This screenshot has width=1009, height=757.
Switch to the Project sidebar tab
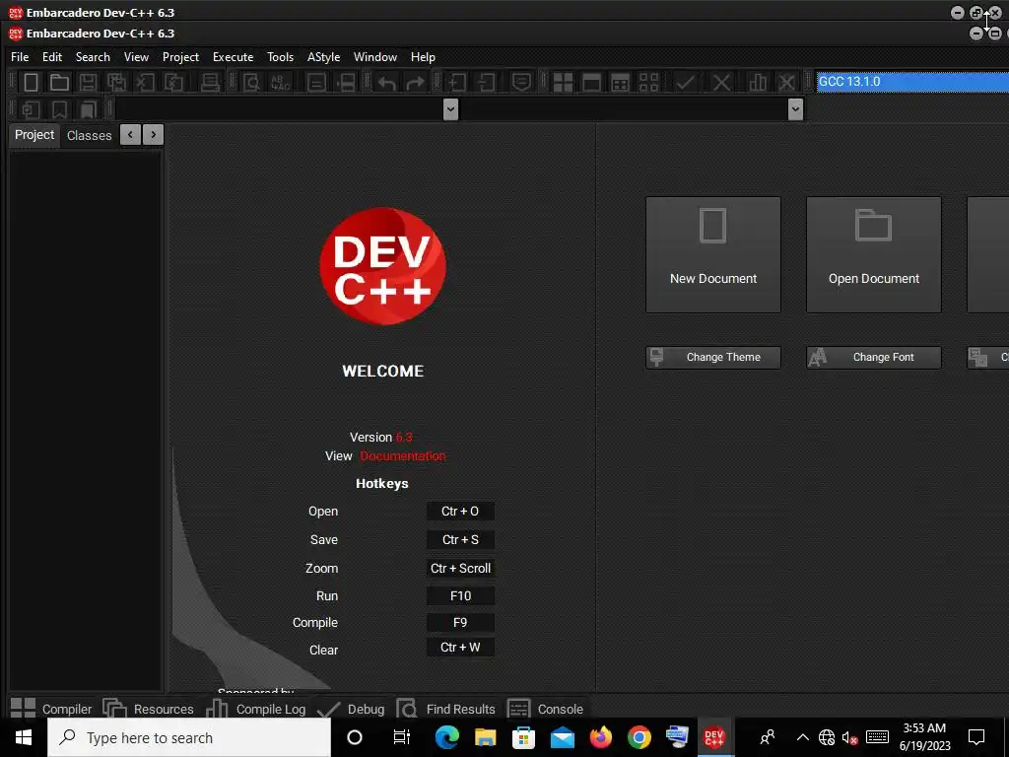tap(34, 134)
